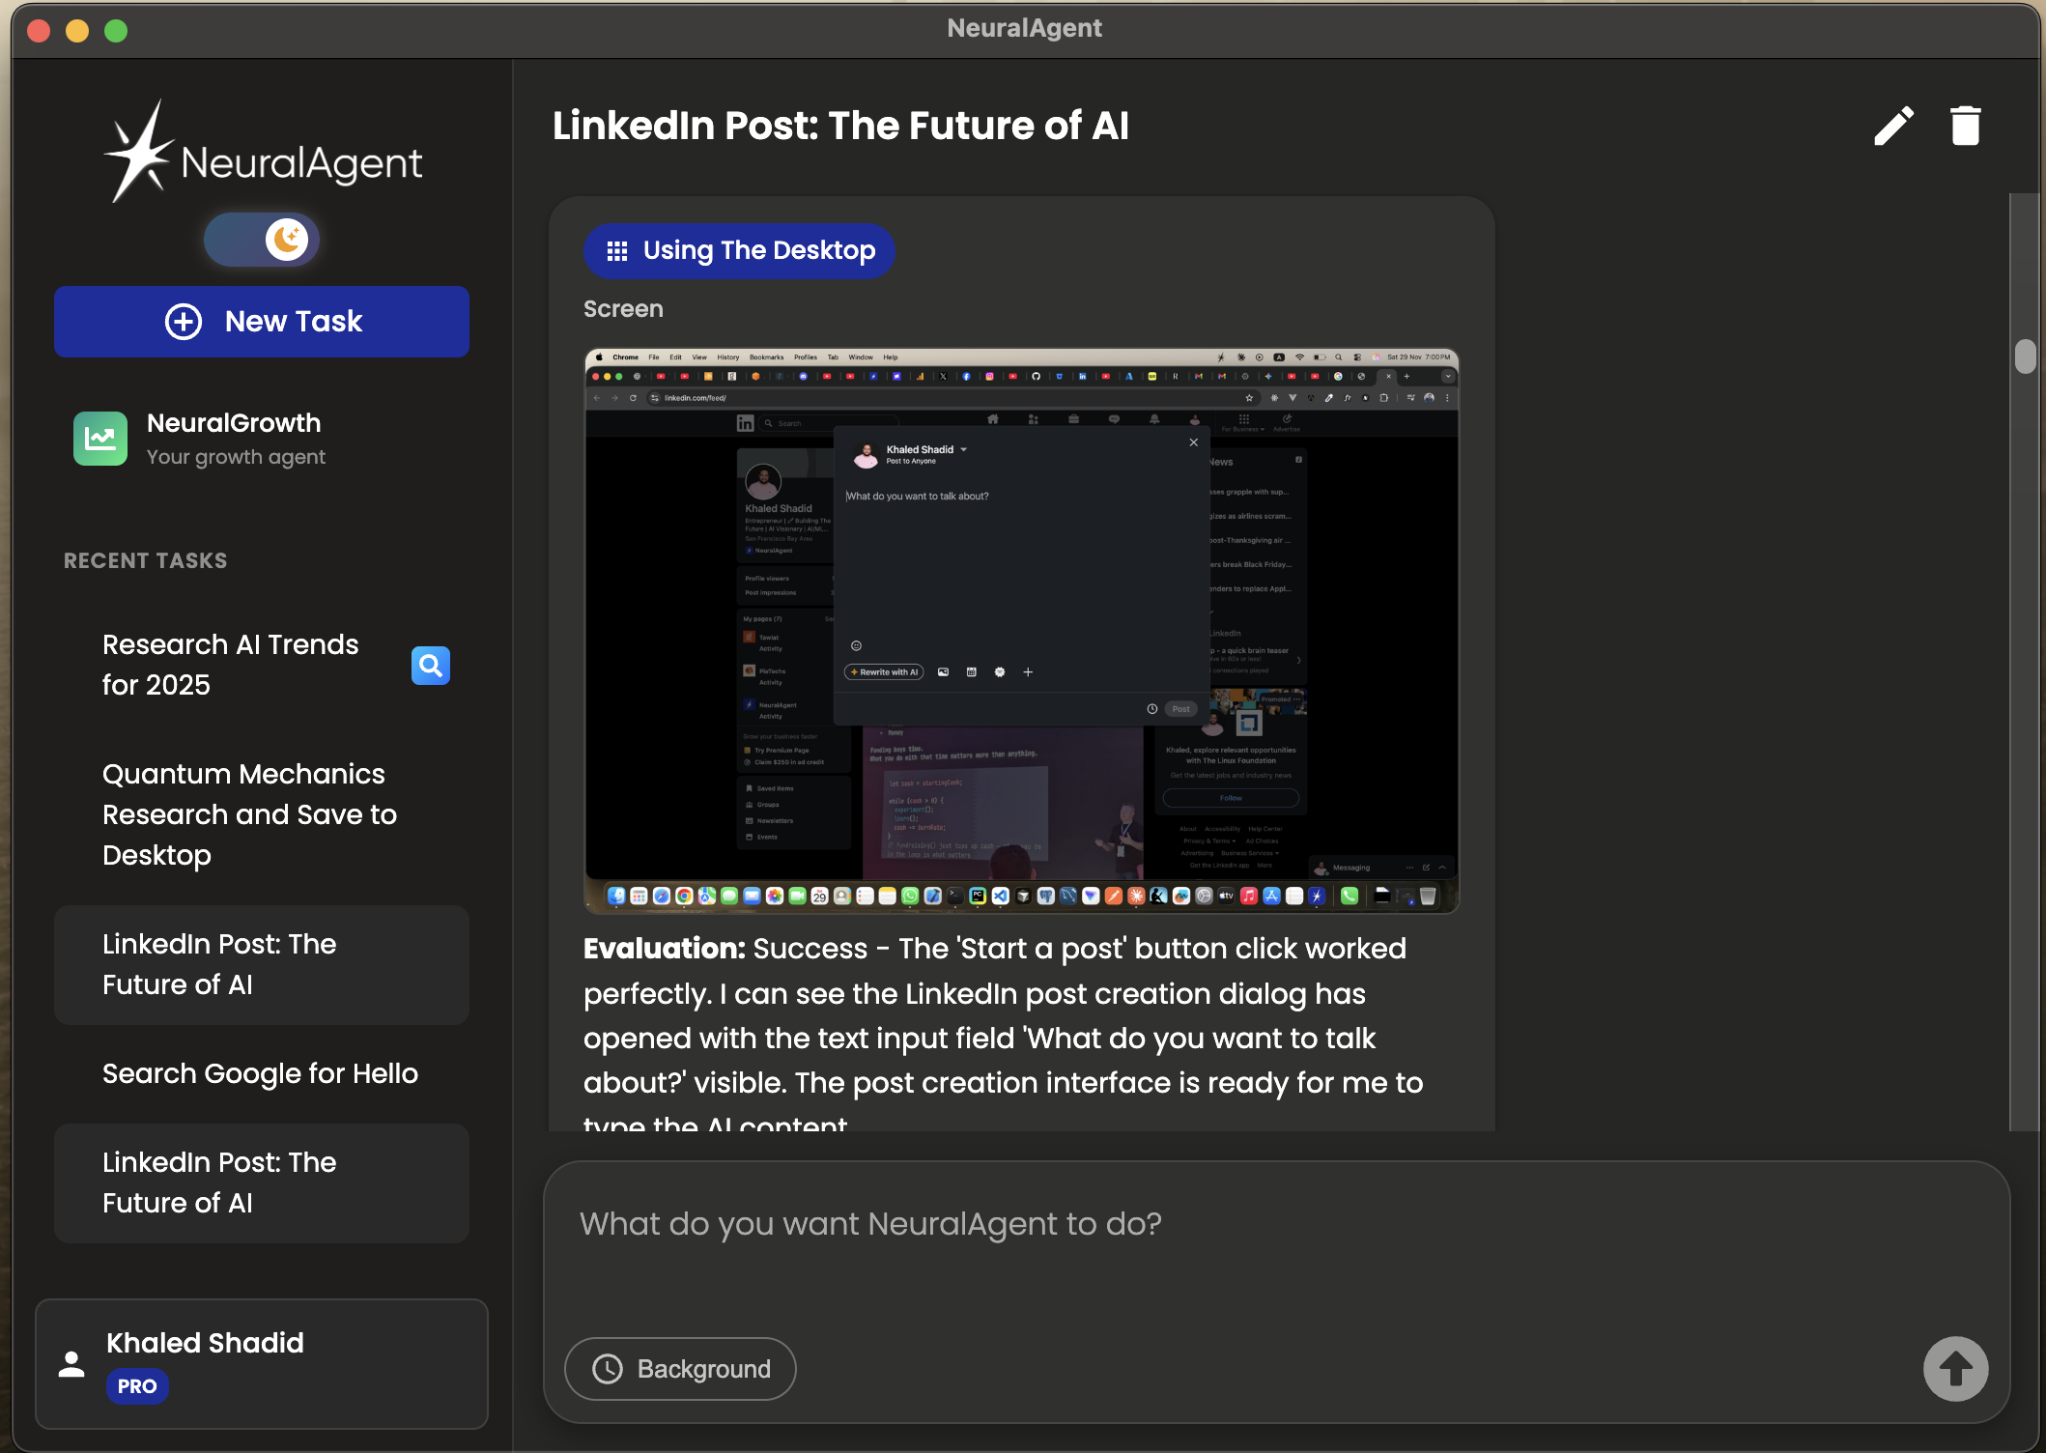Screen dimensions: 2046x1453
Task: Click the LinkedIn screen screenshot thumbnail
Action: (1021, 630)
